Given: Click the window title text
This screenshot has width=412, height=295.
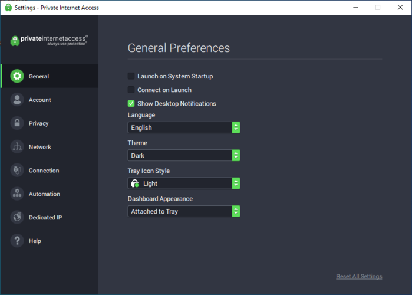Looking at the screenshot, I should coord(57,8).
